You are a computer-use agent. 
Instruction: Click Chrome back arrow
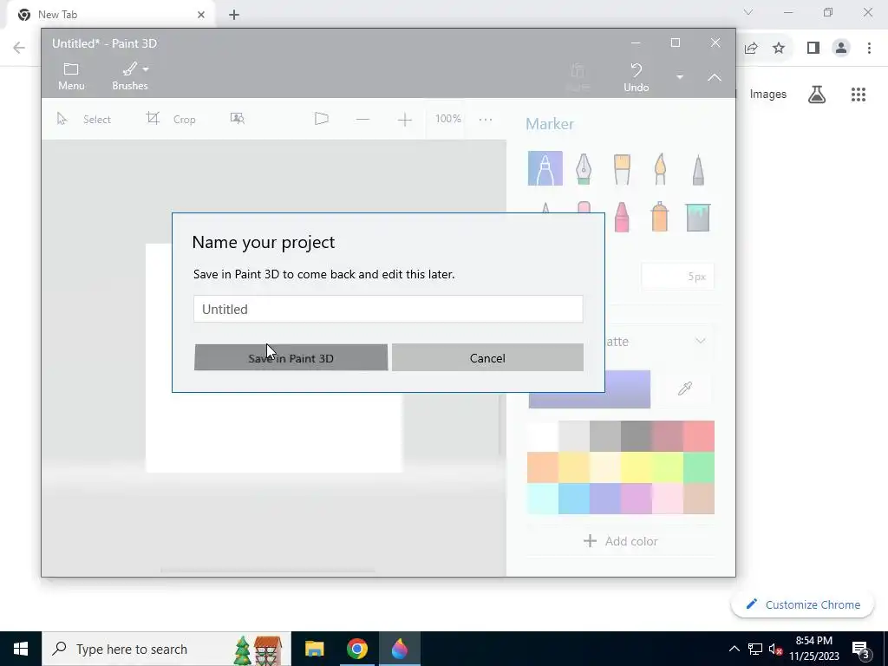[x=19, y=48]
